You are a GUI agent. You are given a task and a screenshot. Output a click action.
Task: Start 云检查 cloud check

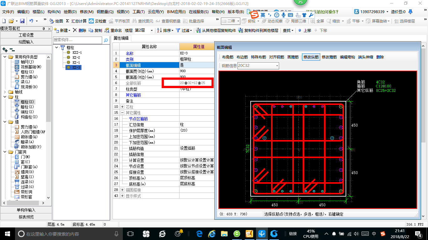pyautogui.click(x=97, y=21)
